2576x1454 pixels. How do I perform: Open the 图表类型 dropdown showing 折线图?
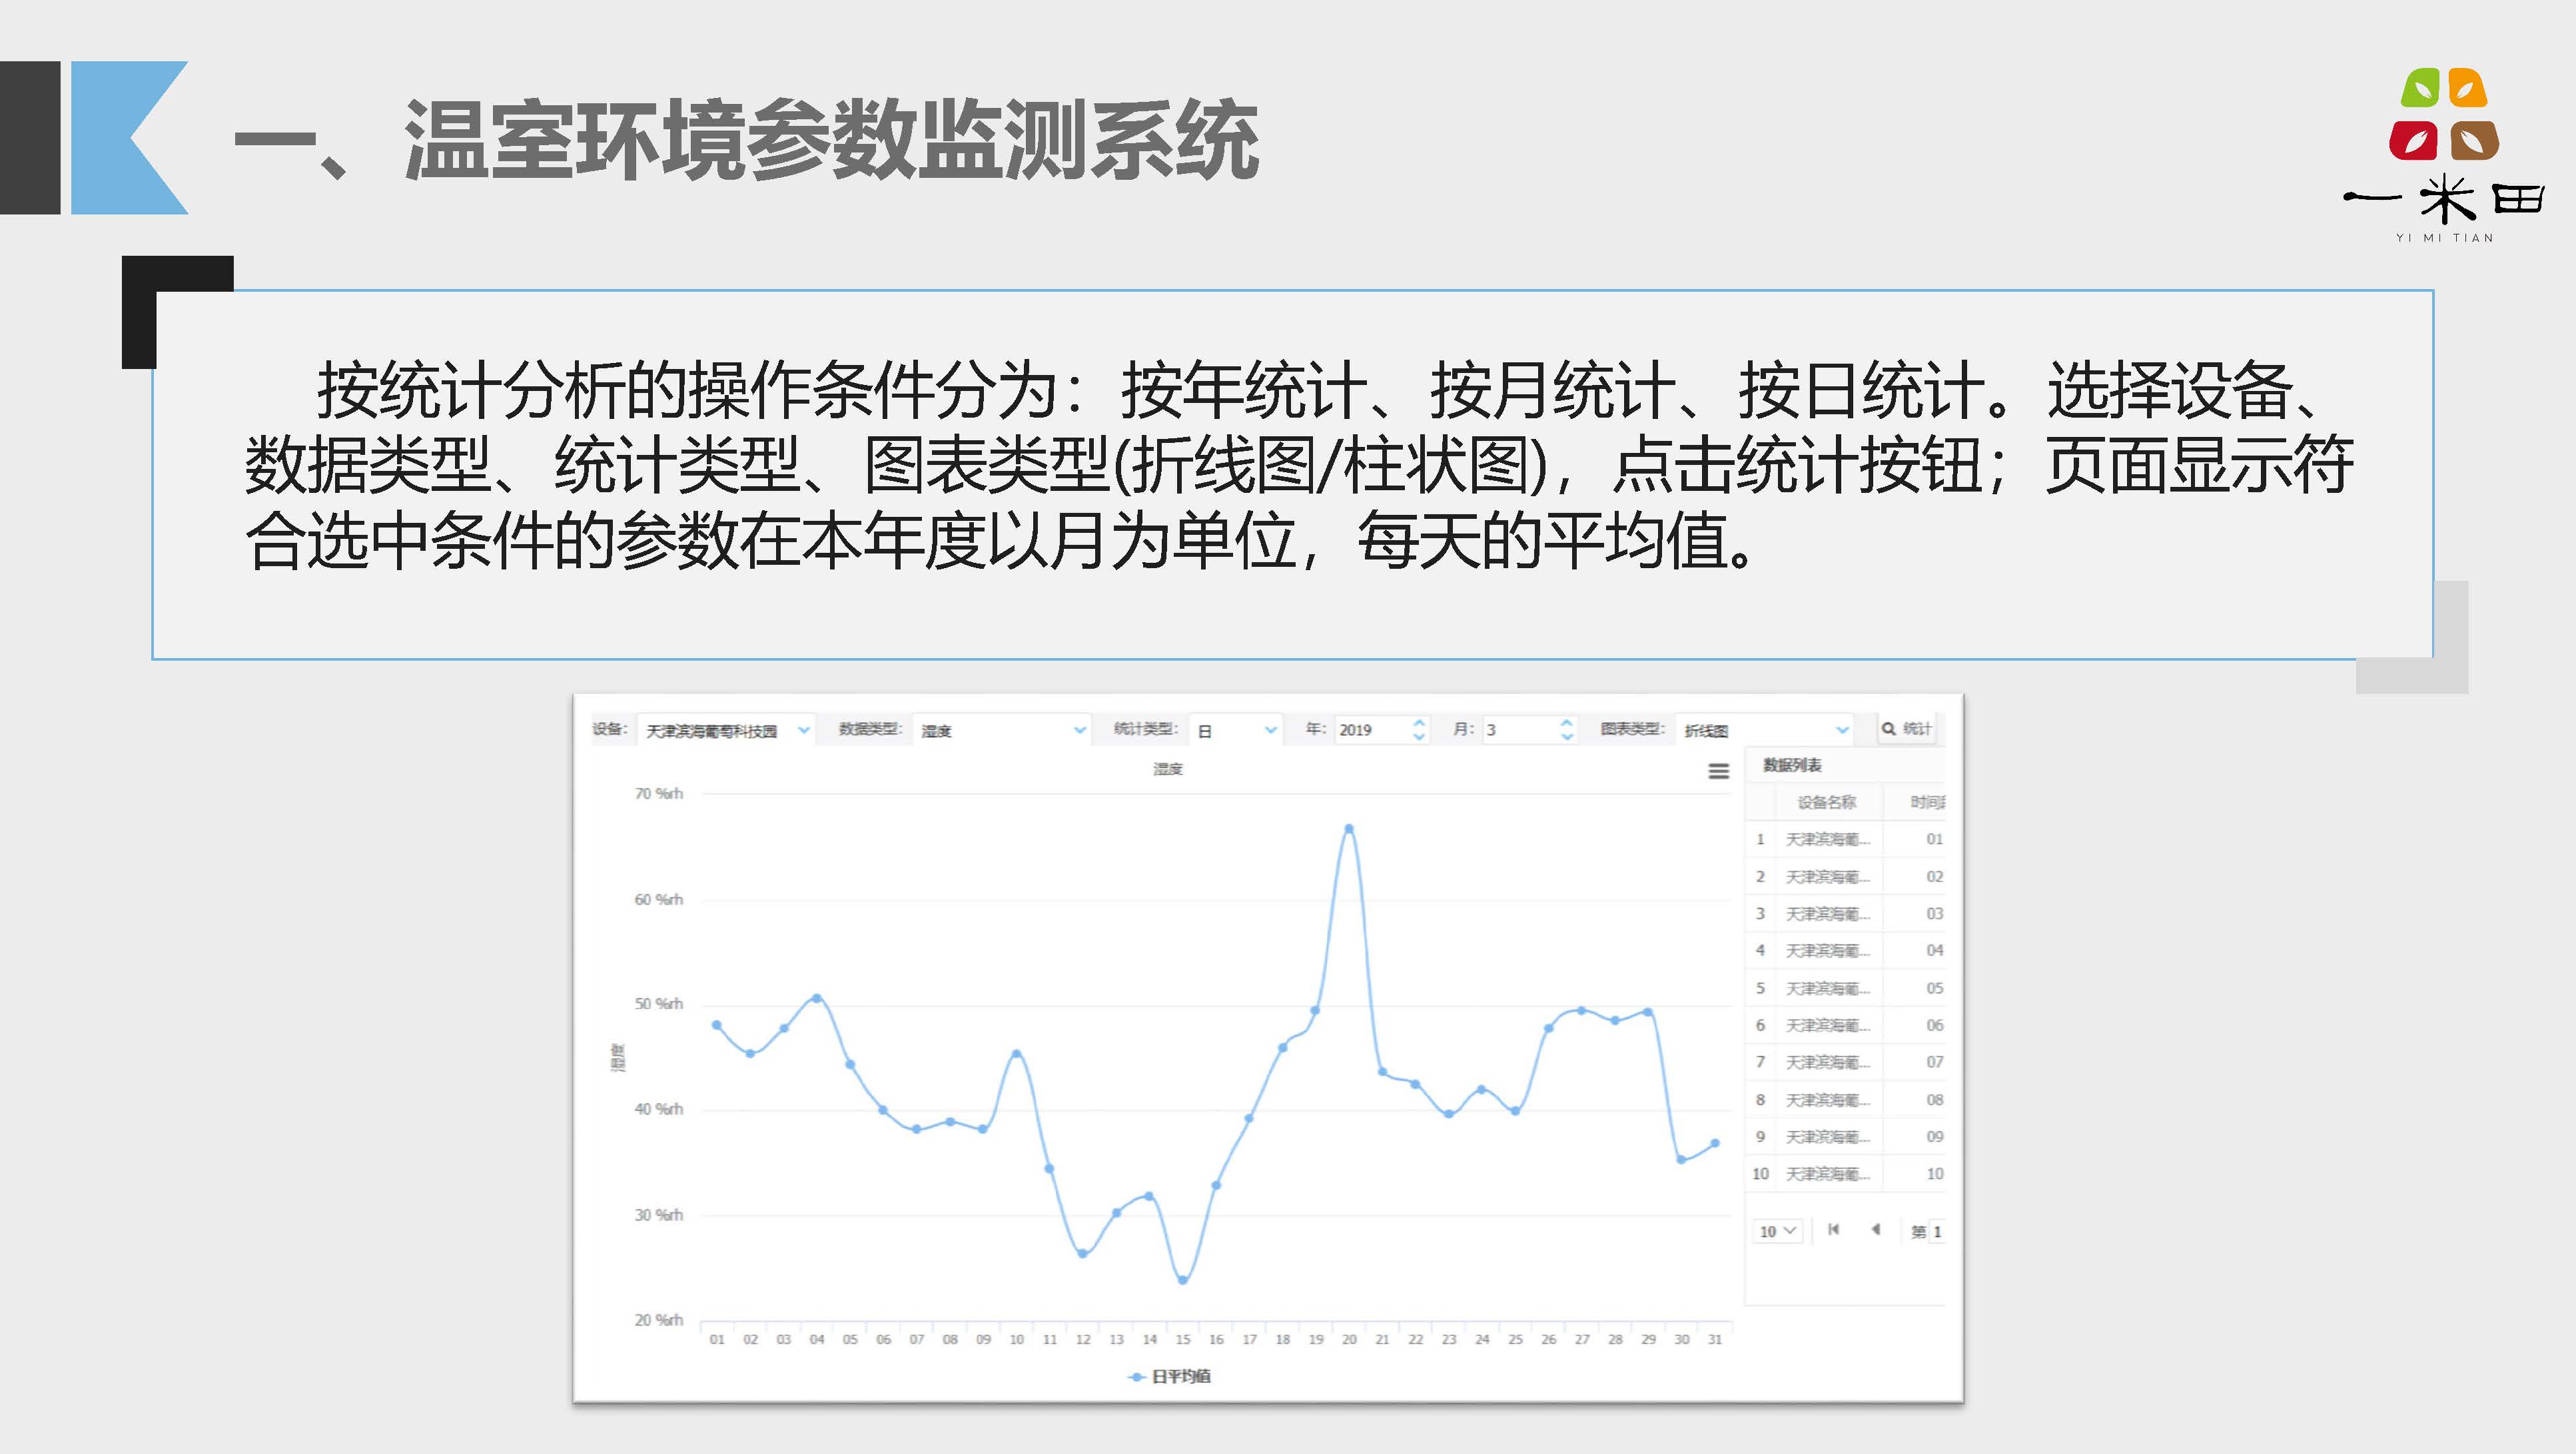tap(1764, 730)
